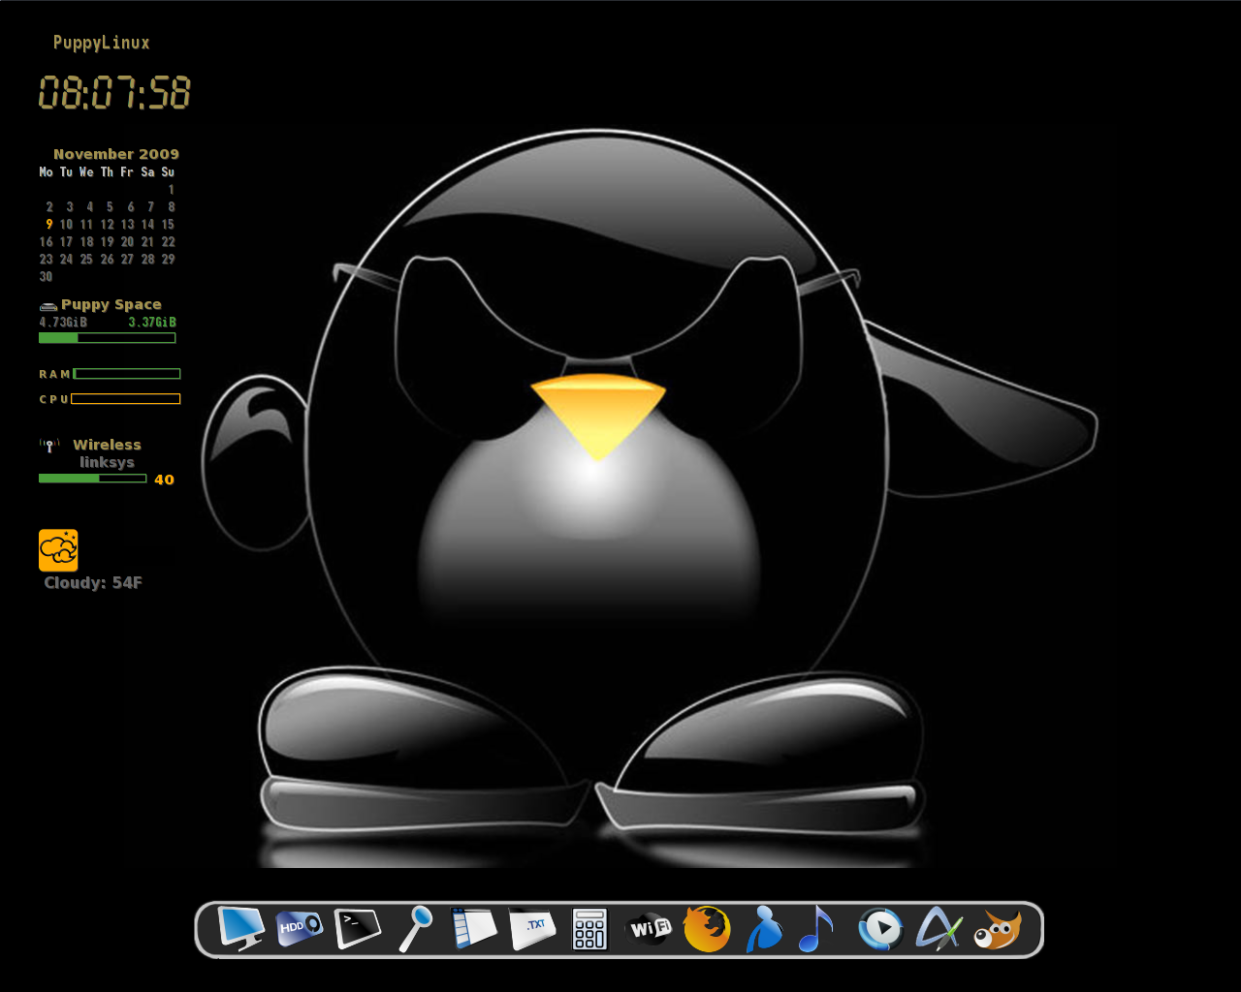The height and width of the screenshot is (992, 1241).
Task: Open AbiWord word processor
Action: 940,928
